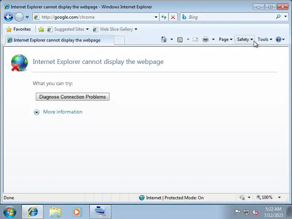Open the Page menu

point(226,39)
